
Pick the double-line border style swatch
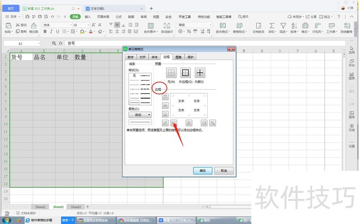[x=135, y=102]
